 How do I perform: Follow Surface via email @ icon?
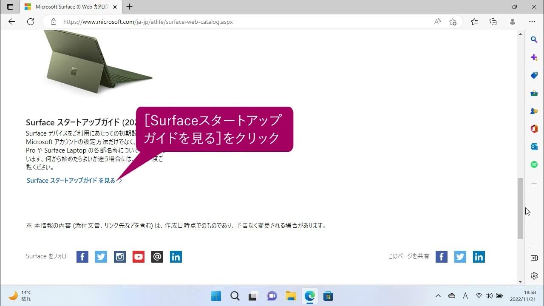tap(157, 257)
